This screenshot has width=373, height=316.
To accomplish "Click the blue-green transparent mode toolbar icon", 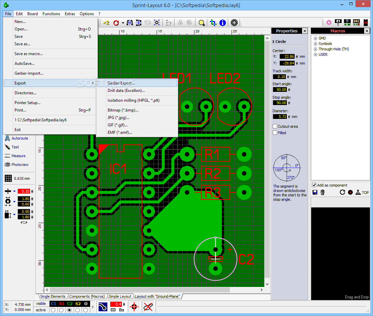I will click(213, 23).
